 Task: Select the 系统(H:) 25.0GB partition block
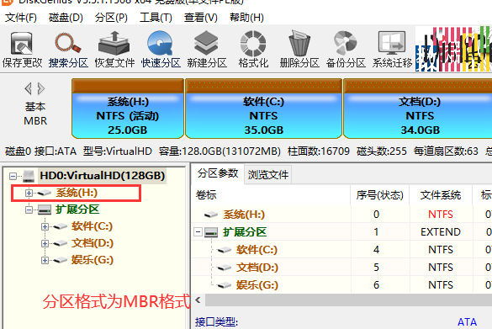tap(128, 109)
